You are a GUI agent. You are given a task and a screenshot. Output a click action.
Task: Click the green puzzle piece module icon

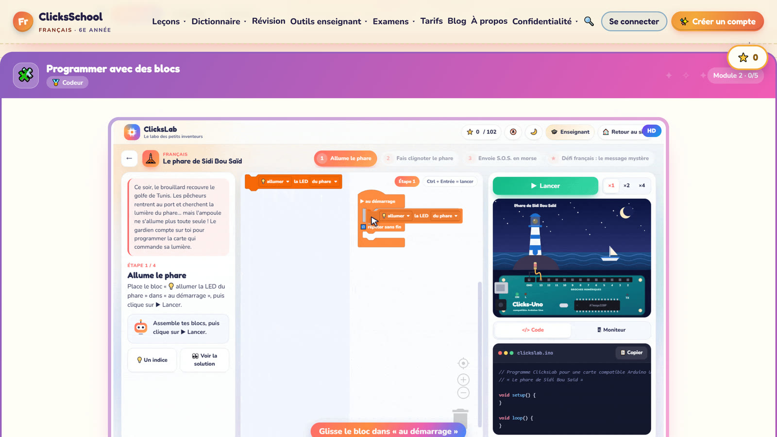[x=26, y=75]
